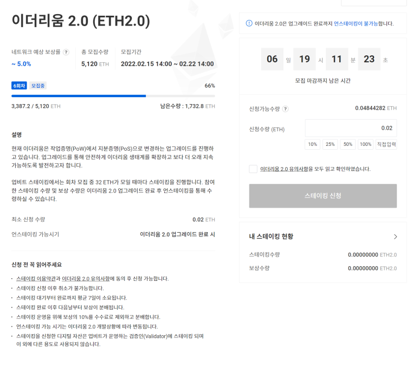The height and width of the screenshot is (365, 419).
Task: Focus the 신청수량 (ETH) input field
Action: (351, 128)
